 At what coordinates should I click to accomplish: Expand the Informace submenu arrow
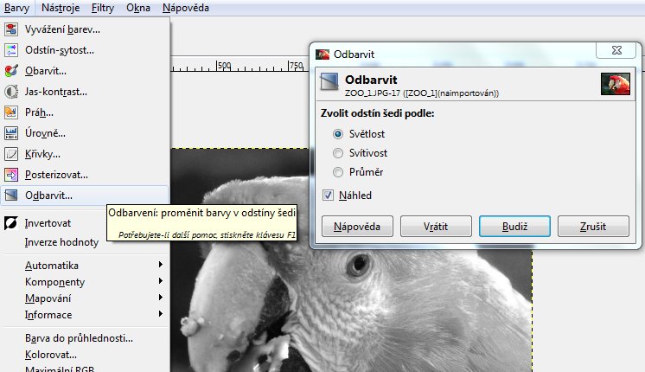click(161, 314)
